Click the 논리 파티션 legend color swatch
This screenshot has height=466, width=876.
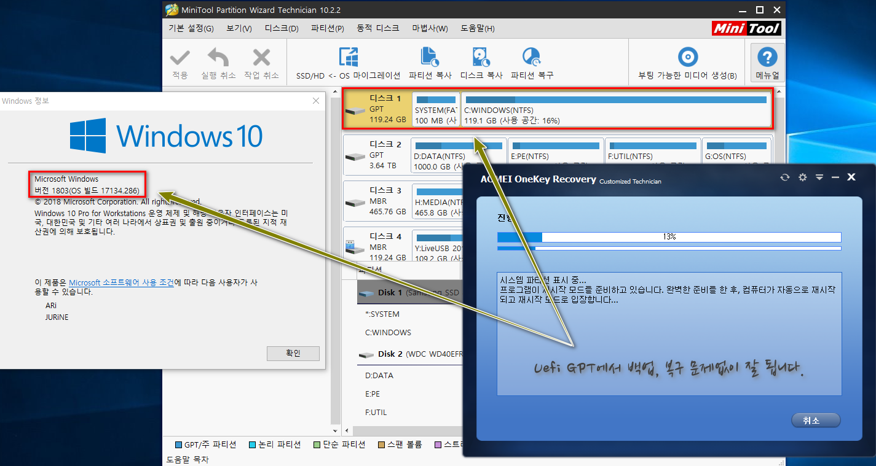253,445
